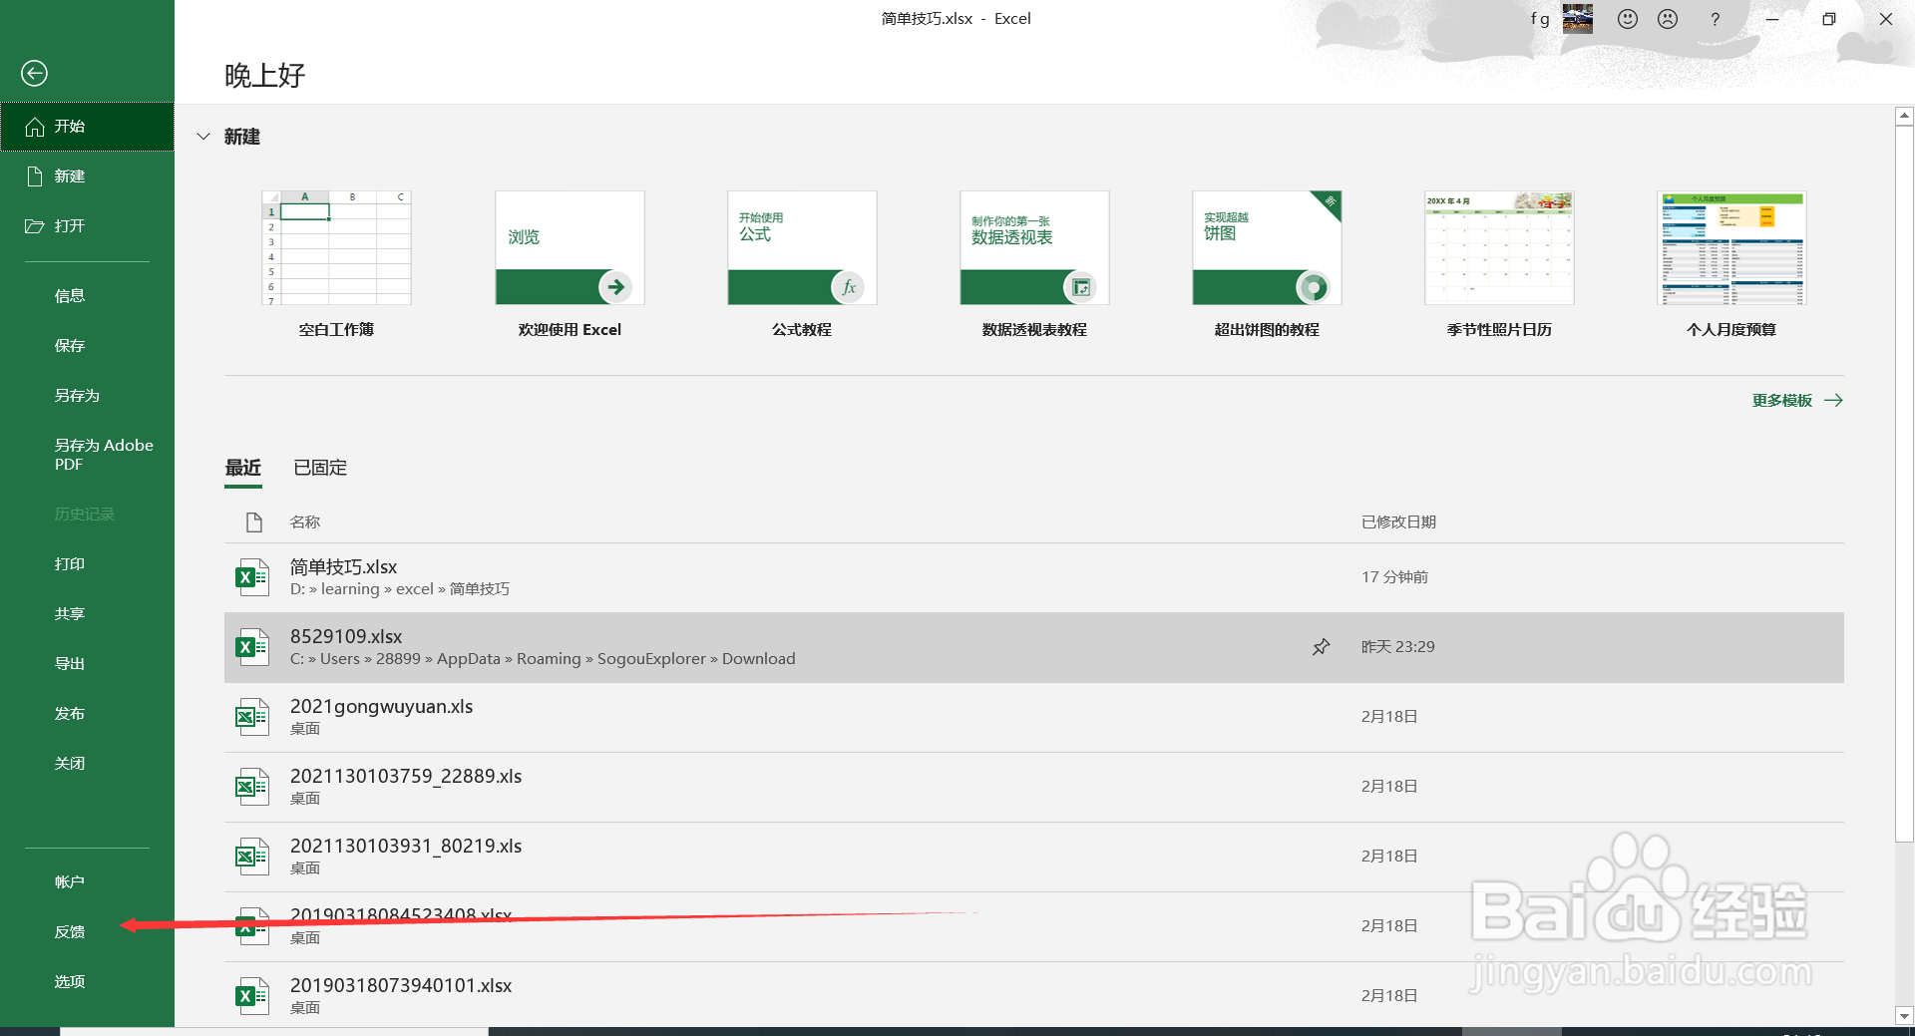This screenshot has height=1036, width=1915.
Task: Click the file icon of 2021130103931_80219.xls
Action: point(251,857)
